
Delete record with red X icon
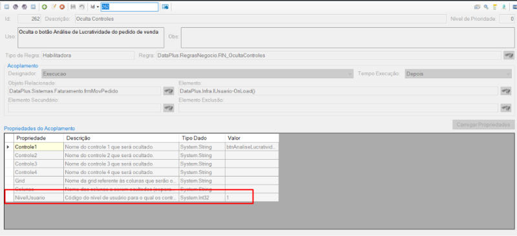tap(62, 7)
